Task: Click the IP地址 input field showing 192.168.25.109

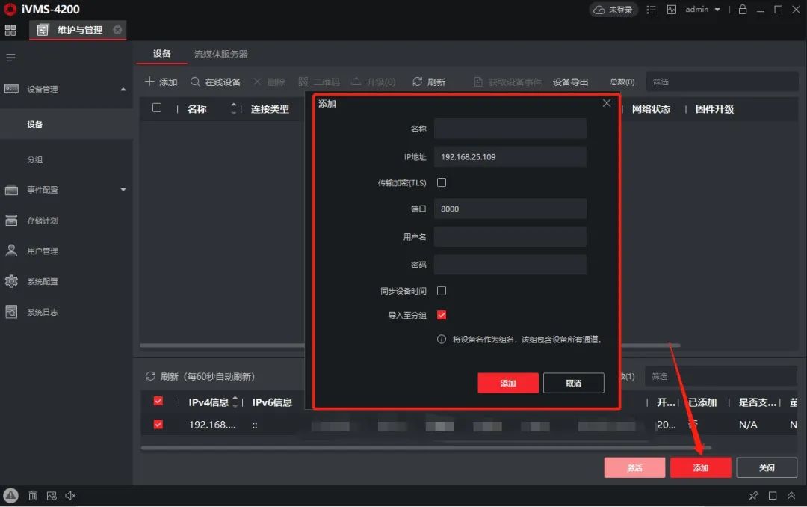Action: pos(510,156)
